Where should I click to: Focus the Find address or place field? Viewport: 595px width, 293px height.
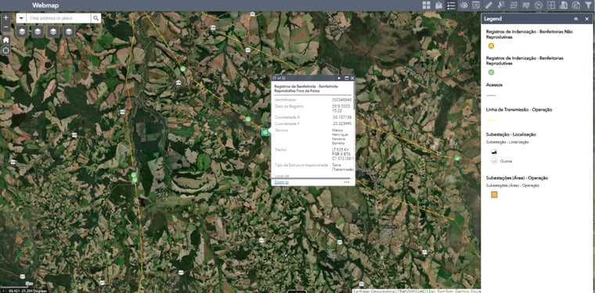59,18
